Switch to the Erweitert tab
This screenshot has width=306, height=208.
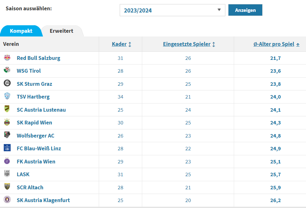(62, 31)
